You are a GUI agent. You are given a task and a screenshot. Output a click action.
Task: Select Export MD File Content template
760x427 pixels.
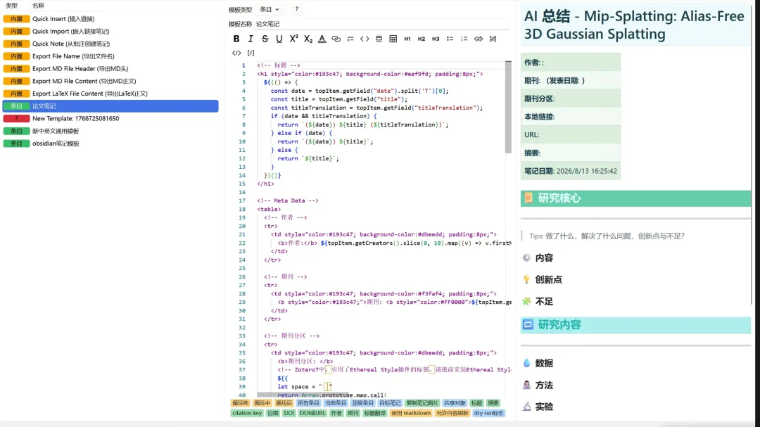coord(110,81)
